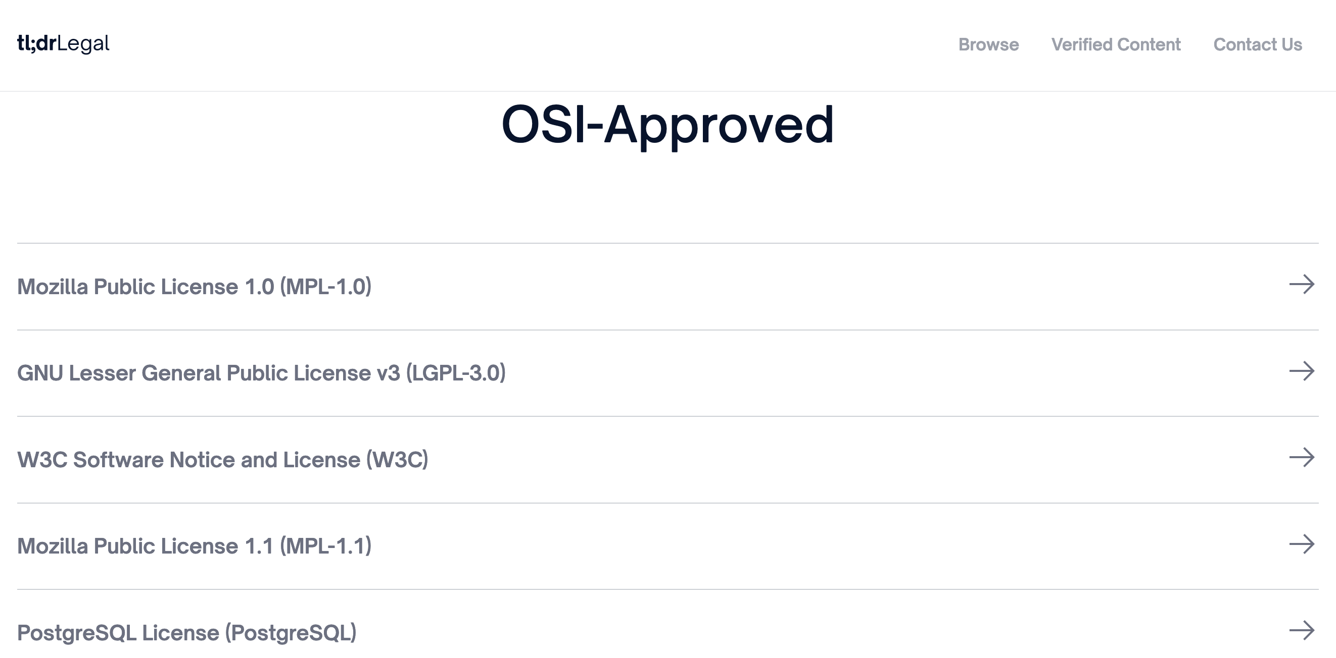Image resolution: width=1336 pixels, height=658 pixels.
Task: Click the (MPL-1.0) abbreviation text
Action: [x=326, y=287]
